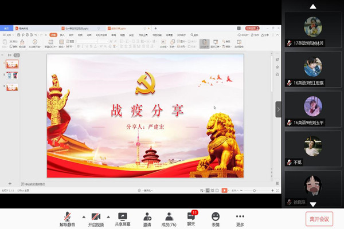Open the invite (邀请) option
This screenshot has height=229, width=344.
tap(147, 218)
